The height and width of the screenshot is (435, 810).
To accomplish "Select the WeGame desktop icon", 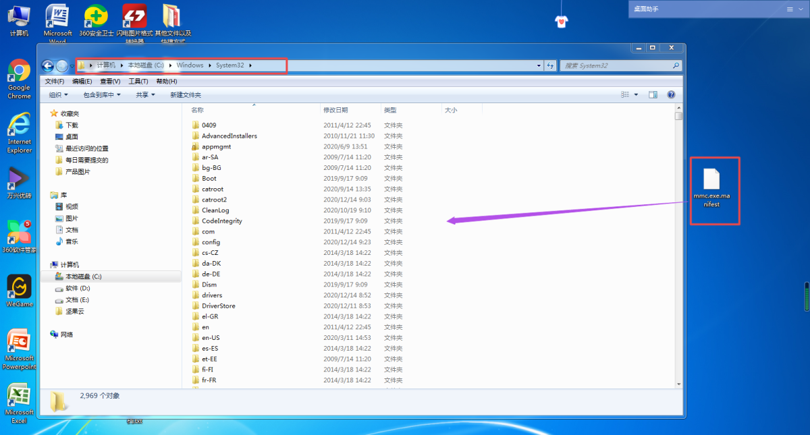I will (x=19, y=290).
